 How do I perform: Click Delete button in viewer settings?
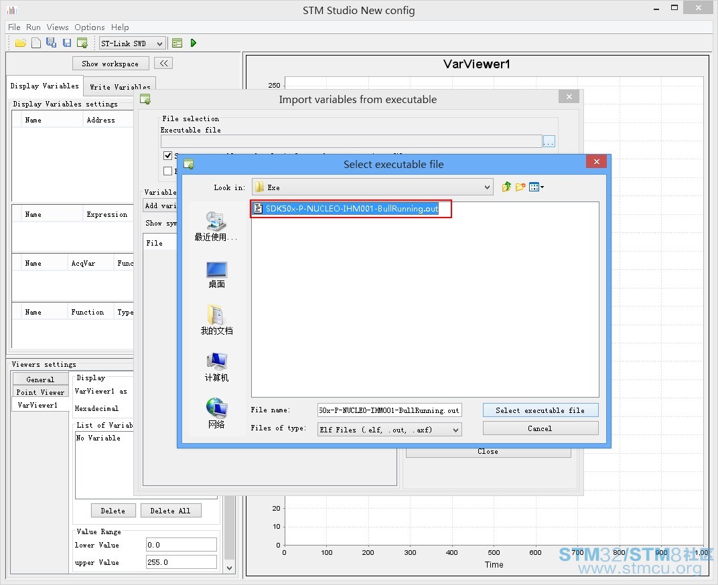[x=113, y=511]
